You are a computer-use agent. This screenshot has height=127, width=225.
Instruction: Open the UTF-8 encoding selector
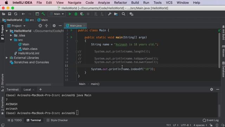[x=186, y=125]
